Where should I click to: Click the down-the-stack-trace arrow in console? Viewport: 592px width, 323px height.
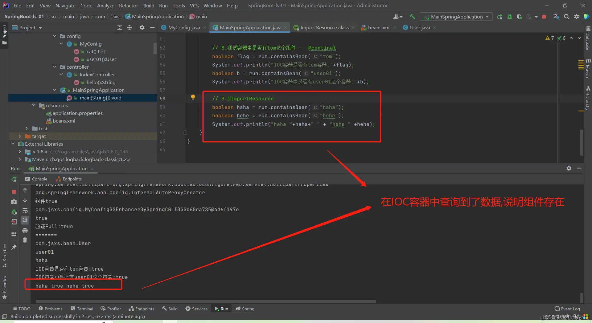tap(25, 200)
